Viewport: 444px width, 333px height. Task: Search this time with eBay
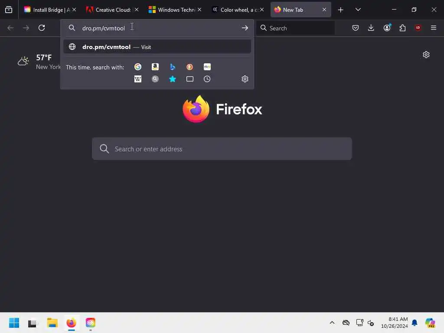coord(207,67)
